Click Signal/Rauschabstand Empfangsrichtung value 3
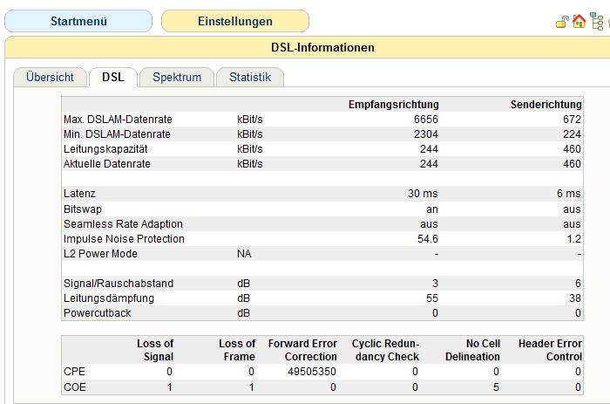 coord(435,284)
